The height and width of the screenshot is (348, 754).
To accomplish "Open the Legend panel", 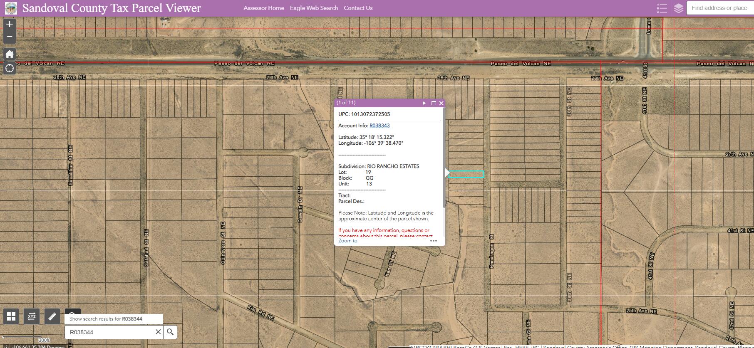I will (662, 8).
